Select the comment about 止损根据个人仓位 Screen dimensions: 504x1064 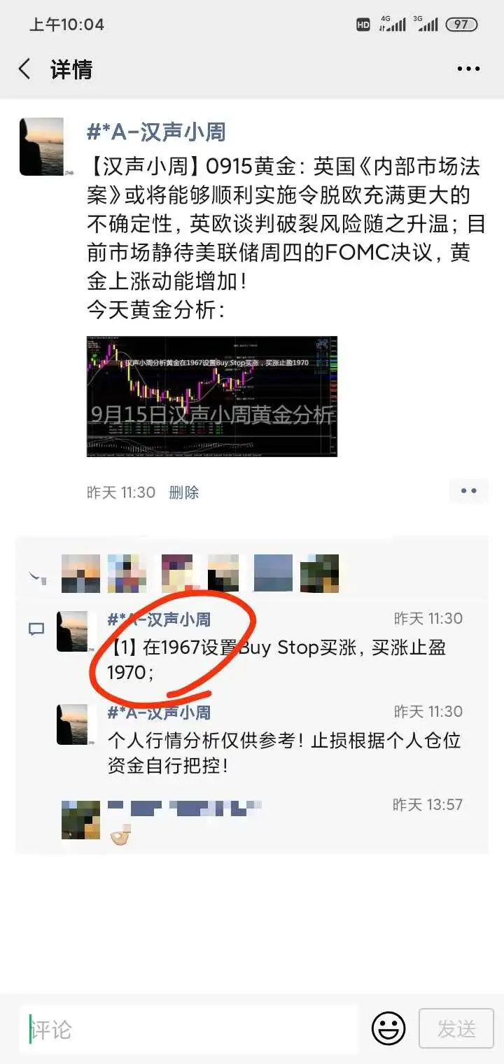(x=284, y=752)
